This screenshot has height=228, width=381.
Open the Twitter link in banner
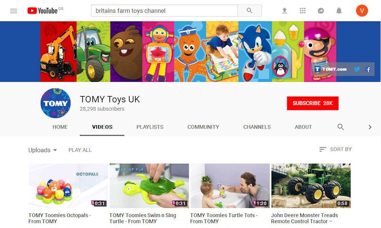(x=357, y=69)
